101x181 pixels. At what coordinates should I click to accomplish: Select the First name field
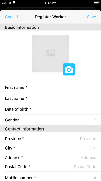pos(50,87)
